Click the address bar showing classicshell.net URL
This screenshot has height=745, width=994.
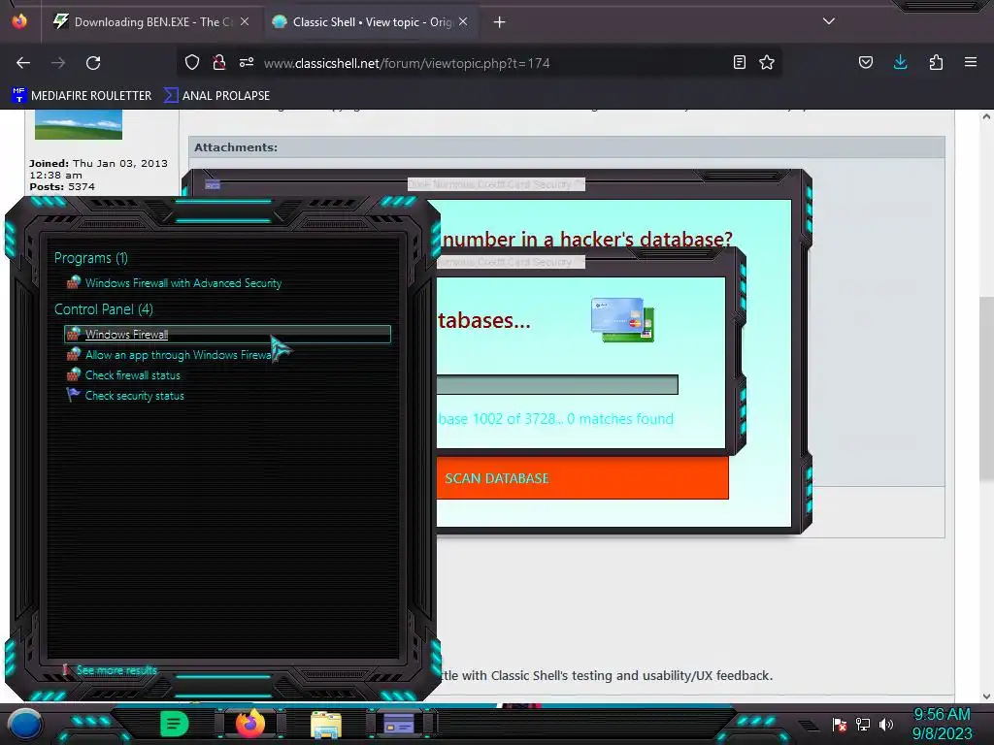481,63
